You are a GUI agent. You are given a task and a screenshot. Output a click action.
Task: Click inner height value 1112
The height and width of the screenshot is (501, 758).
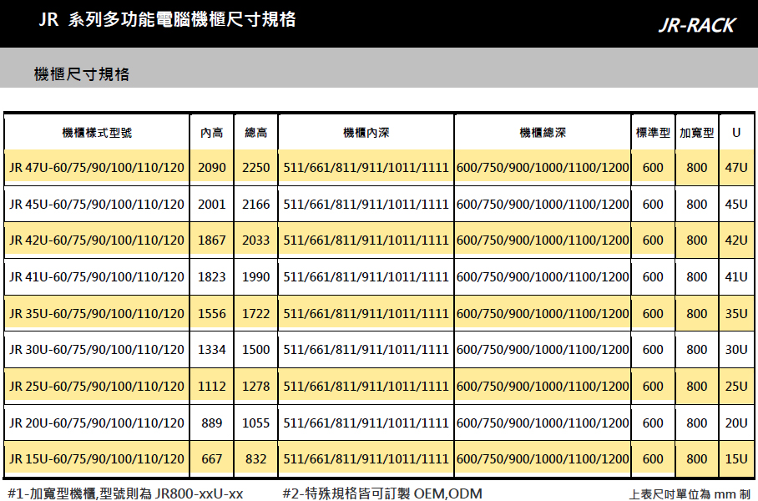pyautogui.click(x=212, y=387)
